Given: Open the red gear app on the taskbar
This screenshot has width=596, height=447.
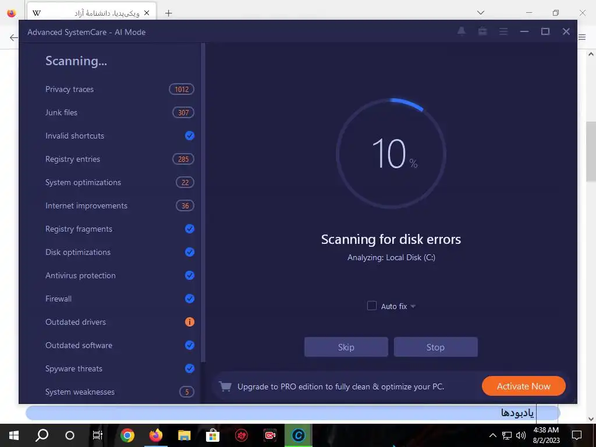Looking at the screenshot, I should point(242,435).
